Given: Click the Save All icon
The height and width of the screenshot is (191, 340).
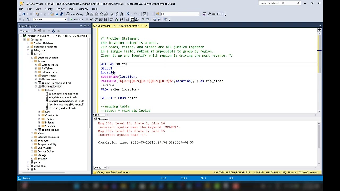Looking at the screenshot, I should [x=61, y=14].
